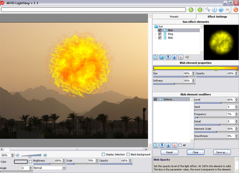This screenshot has width=239, height=173.
Task: Enable the Black Background checkbox
Action: tap(128, 154)
